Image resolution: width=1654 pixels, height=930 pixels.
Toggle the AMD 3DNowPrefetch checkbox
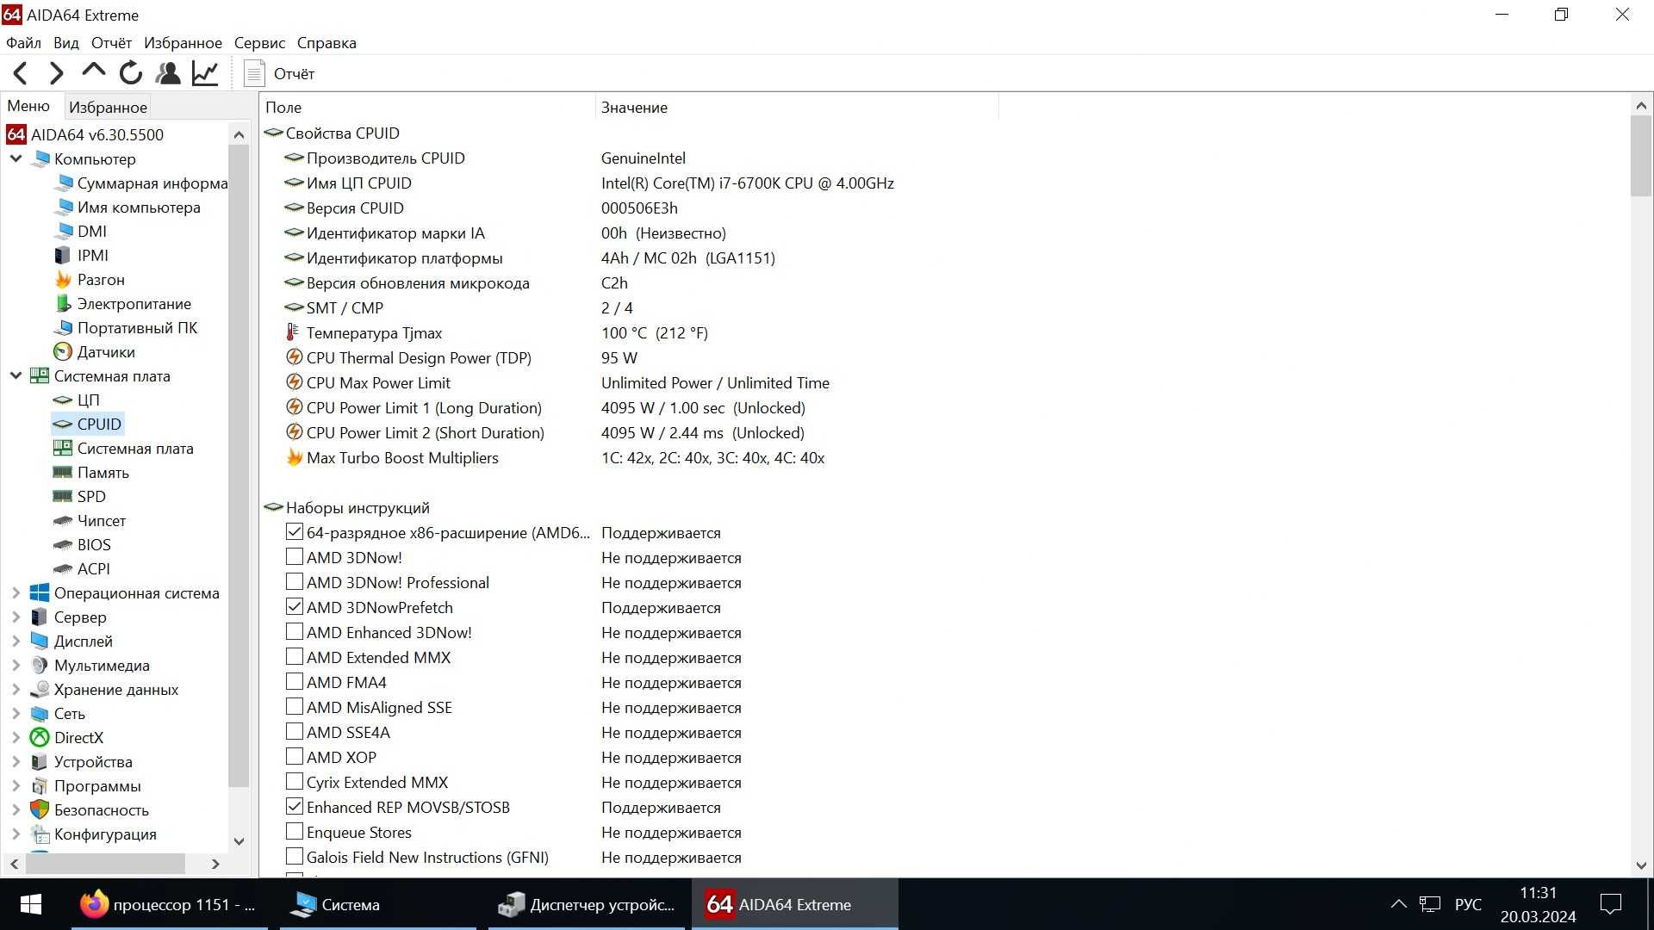point(295,607)
